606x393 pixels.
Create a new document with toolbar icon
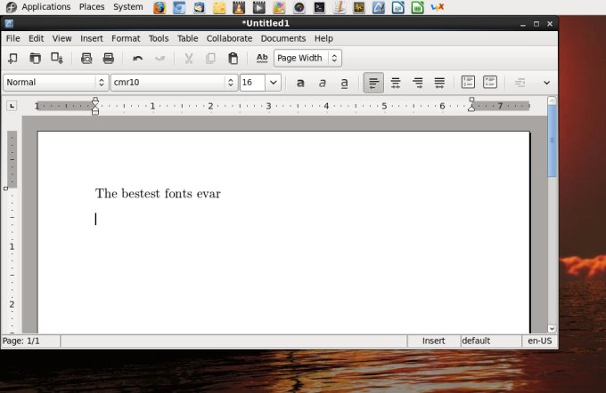(12, 59)
